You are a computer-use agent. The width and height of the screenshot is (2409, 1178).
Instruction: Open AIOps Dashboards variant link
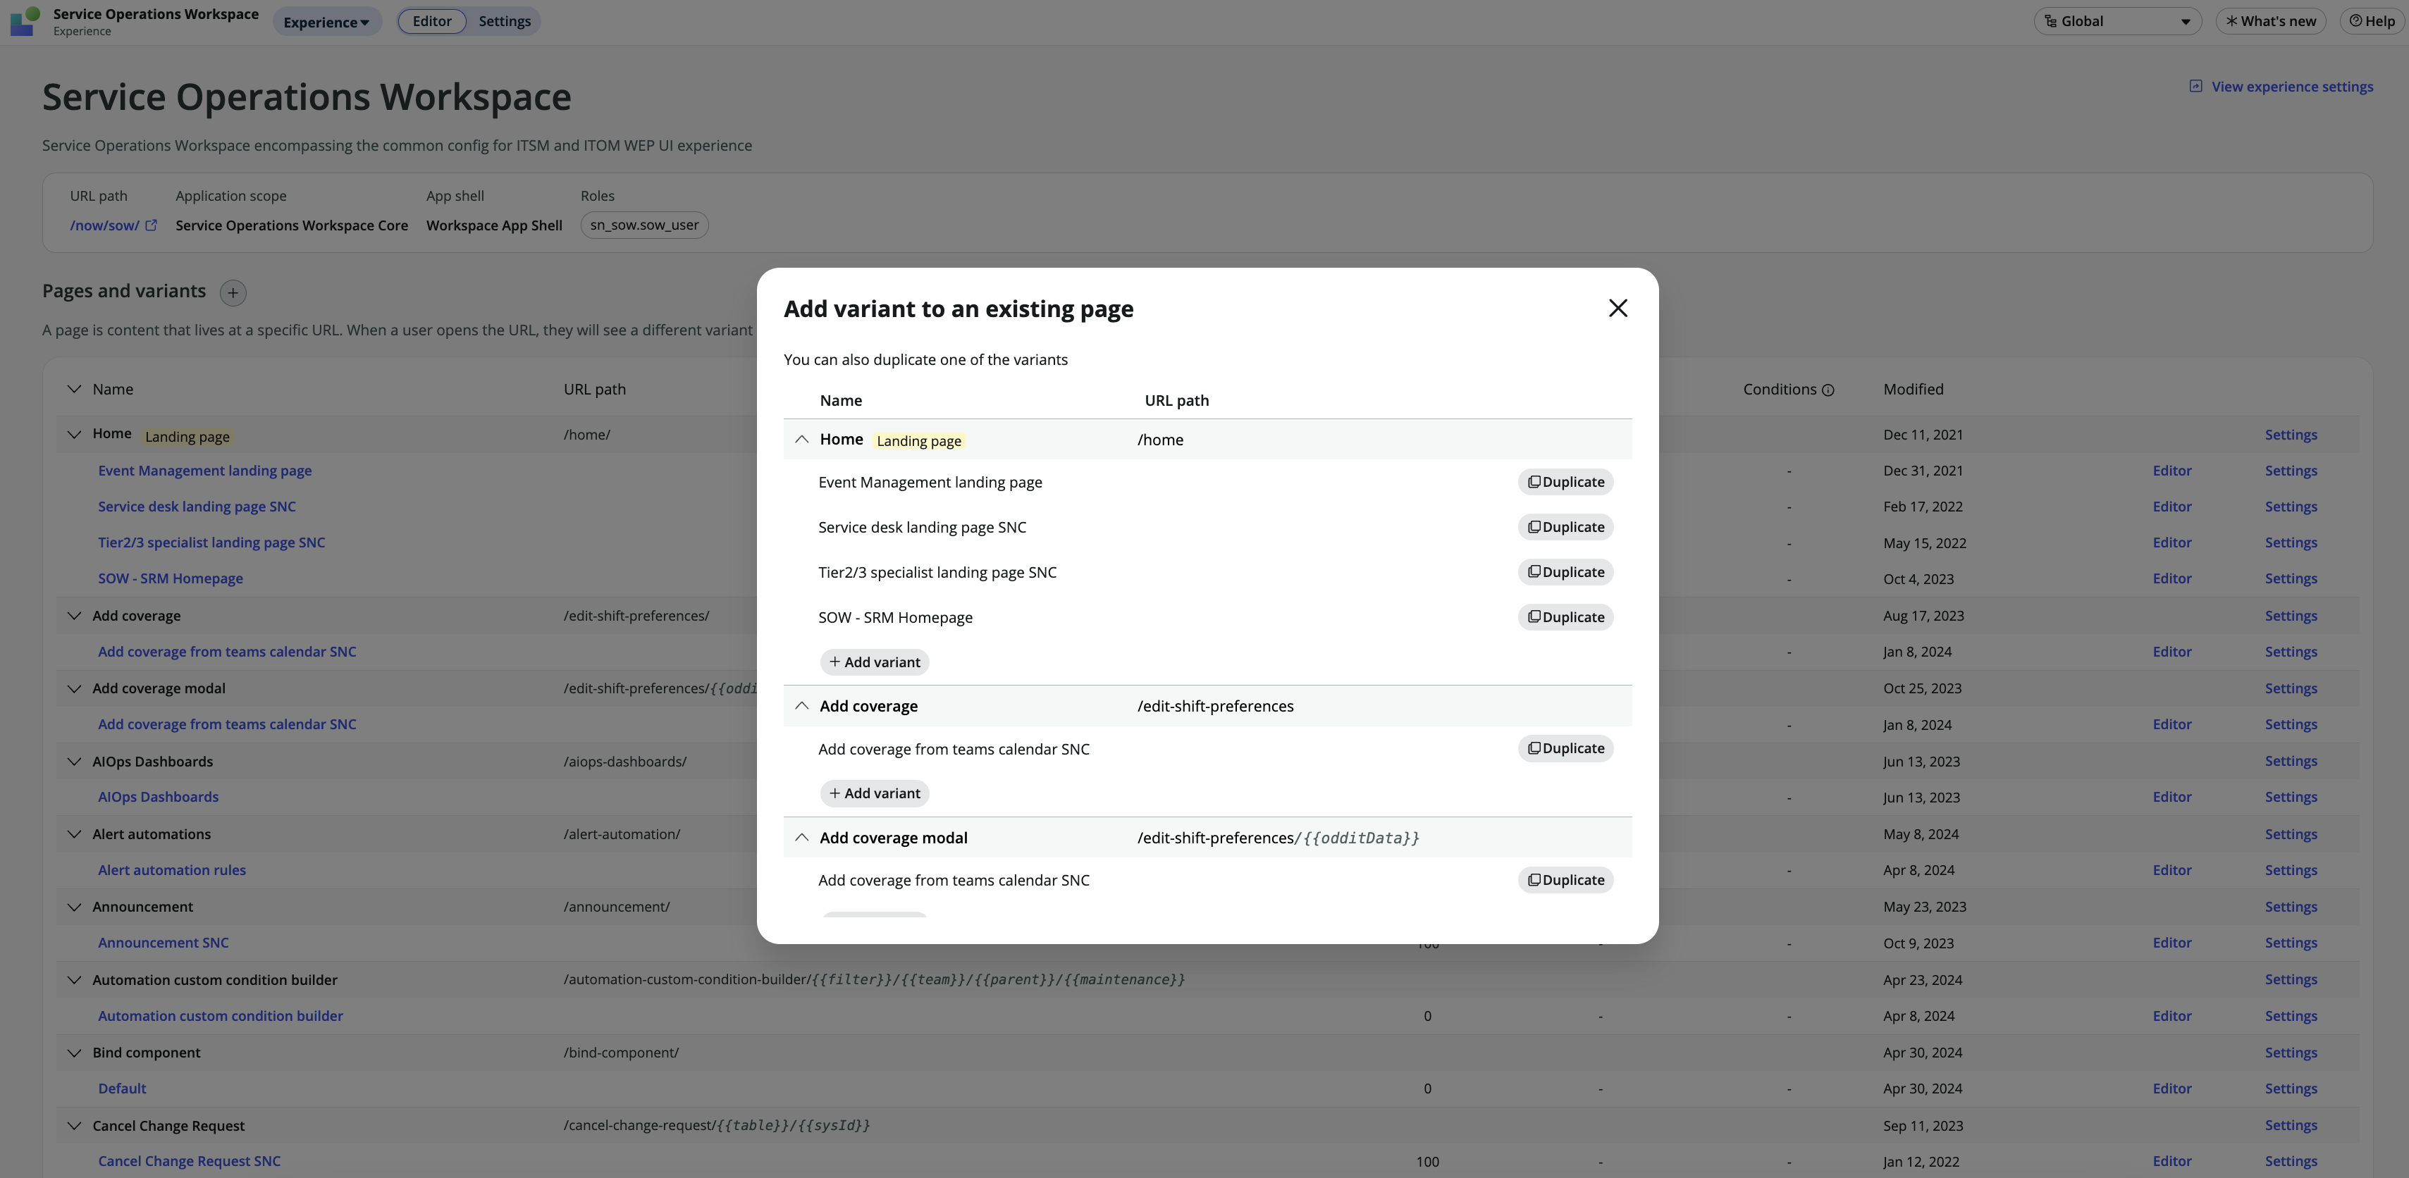158,798
